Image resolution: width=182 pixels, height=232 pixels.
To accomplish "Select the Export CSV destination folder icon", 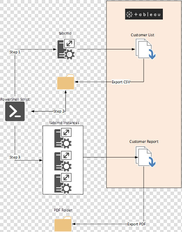I will pyautogui.click(x=66, y=82).
